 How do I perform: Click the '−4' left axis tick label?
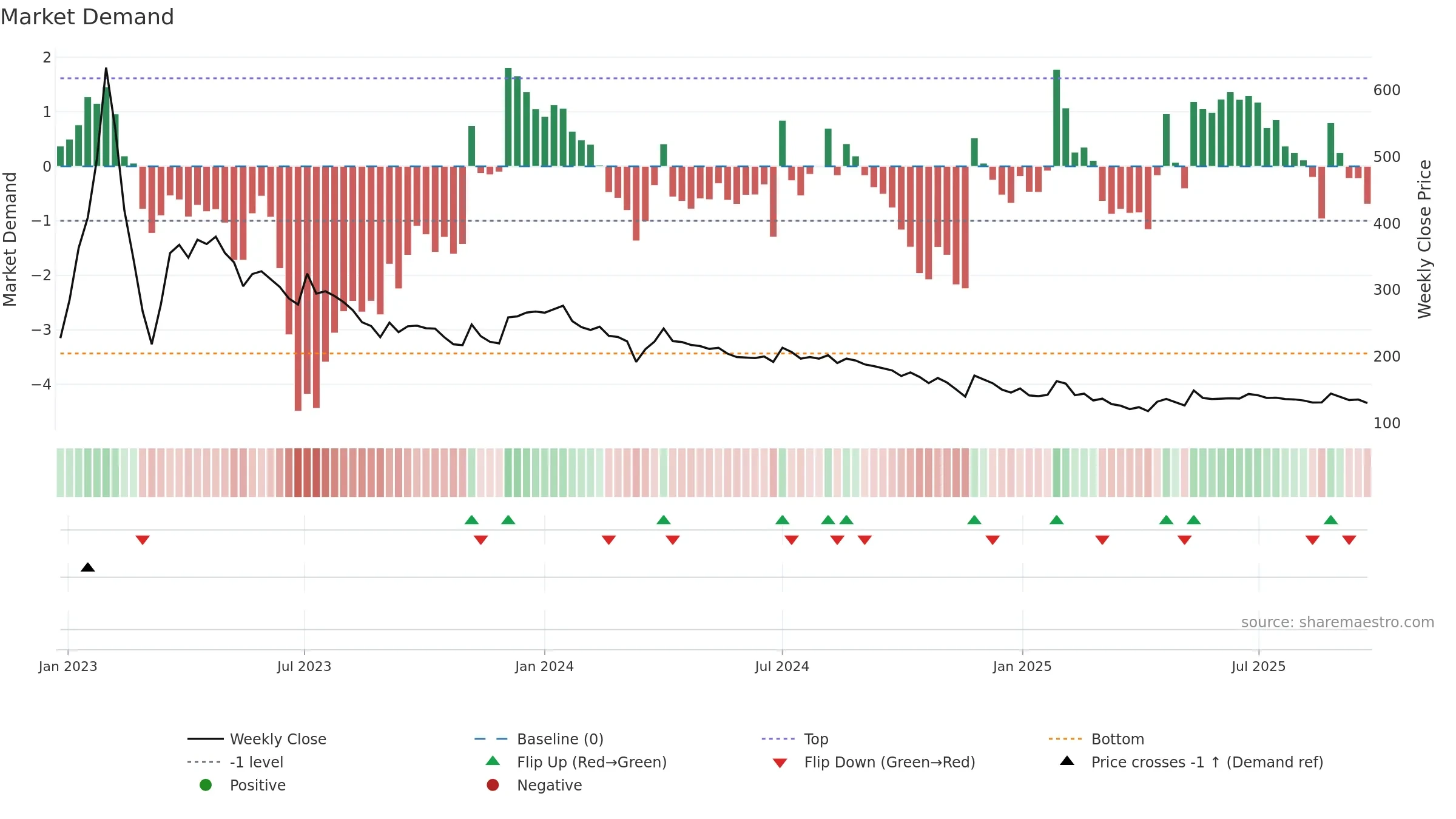click(x=41, y=385)
